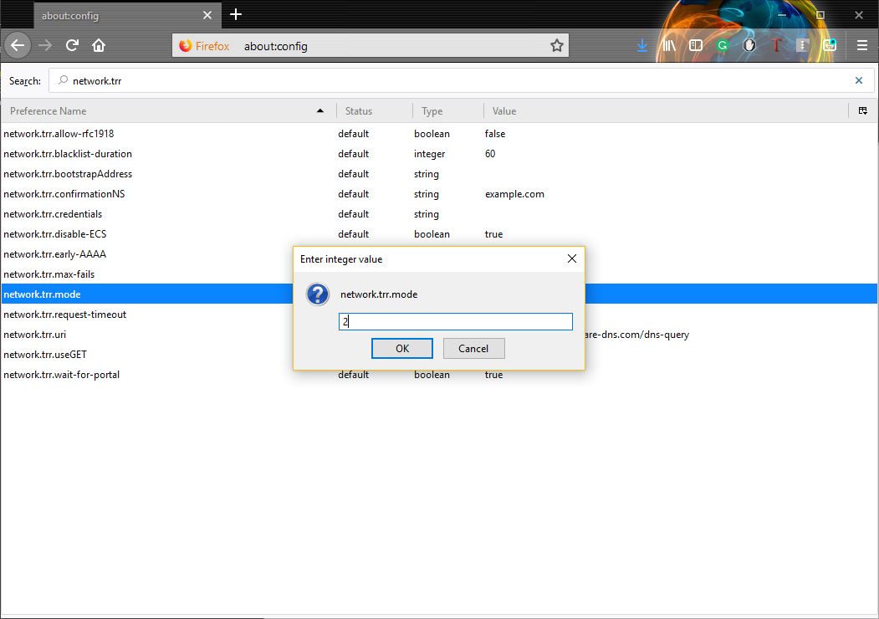
Task: Click the Downloads arrow icon in toolbar
Action: (642, 46)
